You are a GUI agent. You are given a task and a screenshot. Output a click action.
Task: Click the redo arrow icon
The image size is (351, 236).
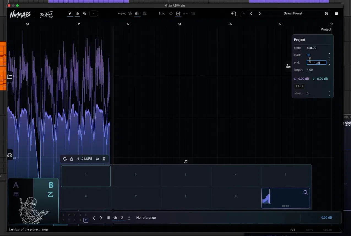pyautogui.click(x=243, y=13)
